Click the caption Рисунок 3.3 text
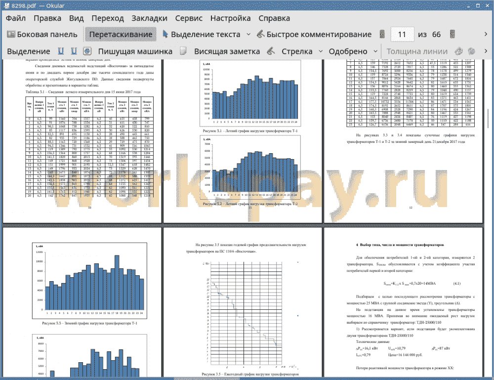 tap(89, 323)
